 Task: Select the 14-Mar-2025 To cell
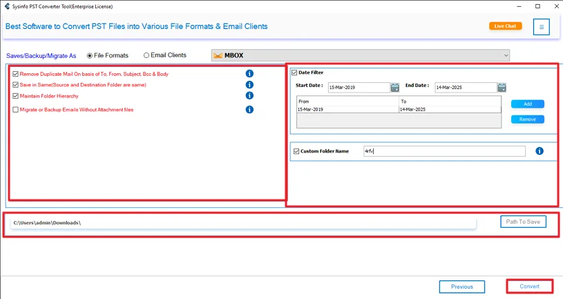tap(450, 110)
